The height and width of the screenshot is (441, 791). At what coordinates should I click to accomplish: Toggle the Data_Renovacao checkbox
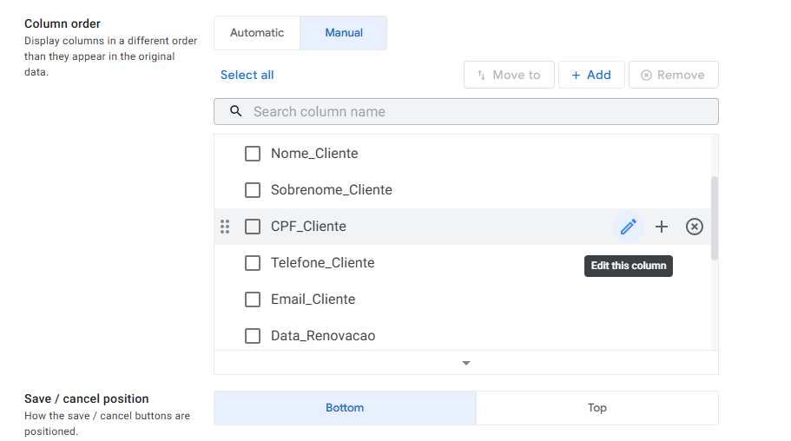(253, 336)
